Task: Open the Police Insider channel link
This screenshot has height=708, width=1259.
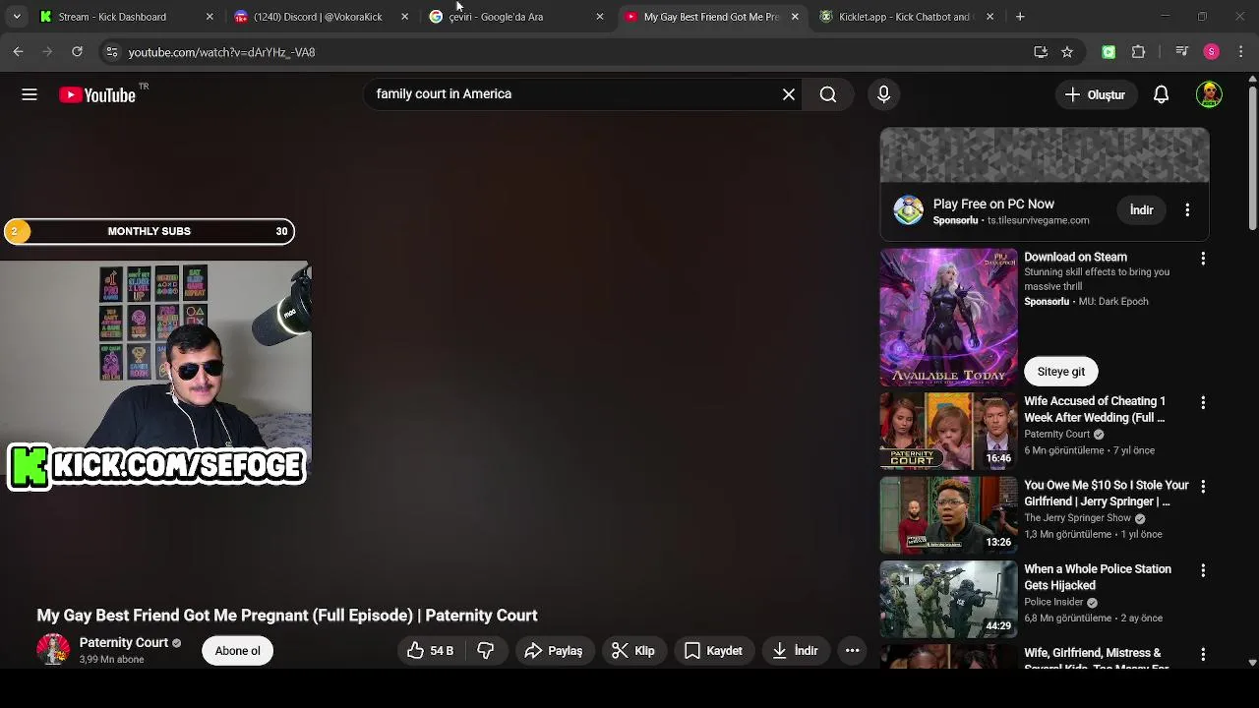Action: pyautogui.click(x=1053, y=602)
